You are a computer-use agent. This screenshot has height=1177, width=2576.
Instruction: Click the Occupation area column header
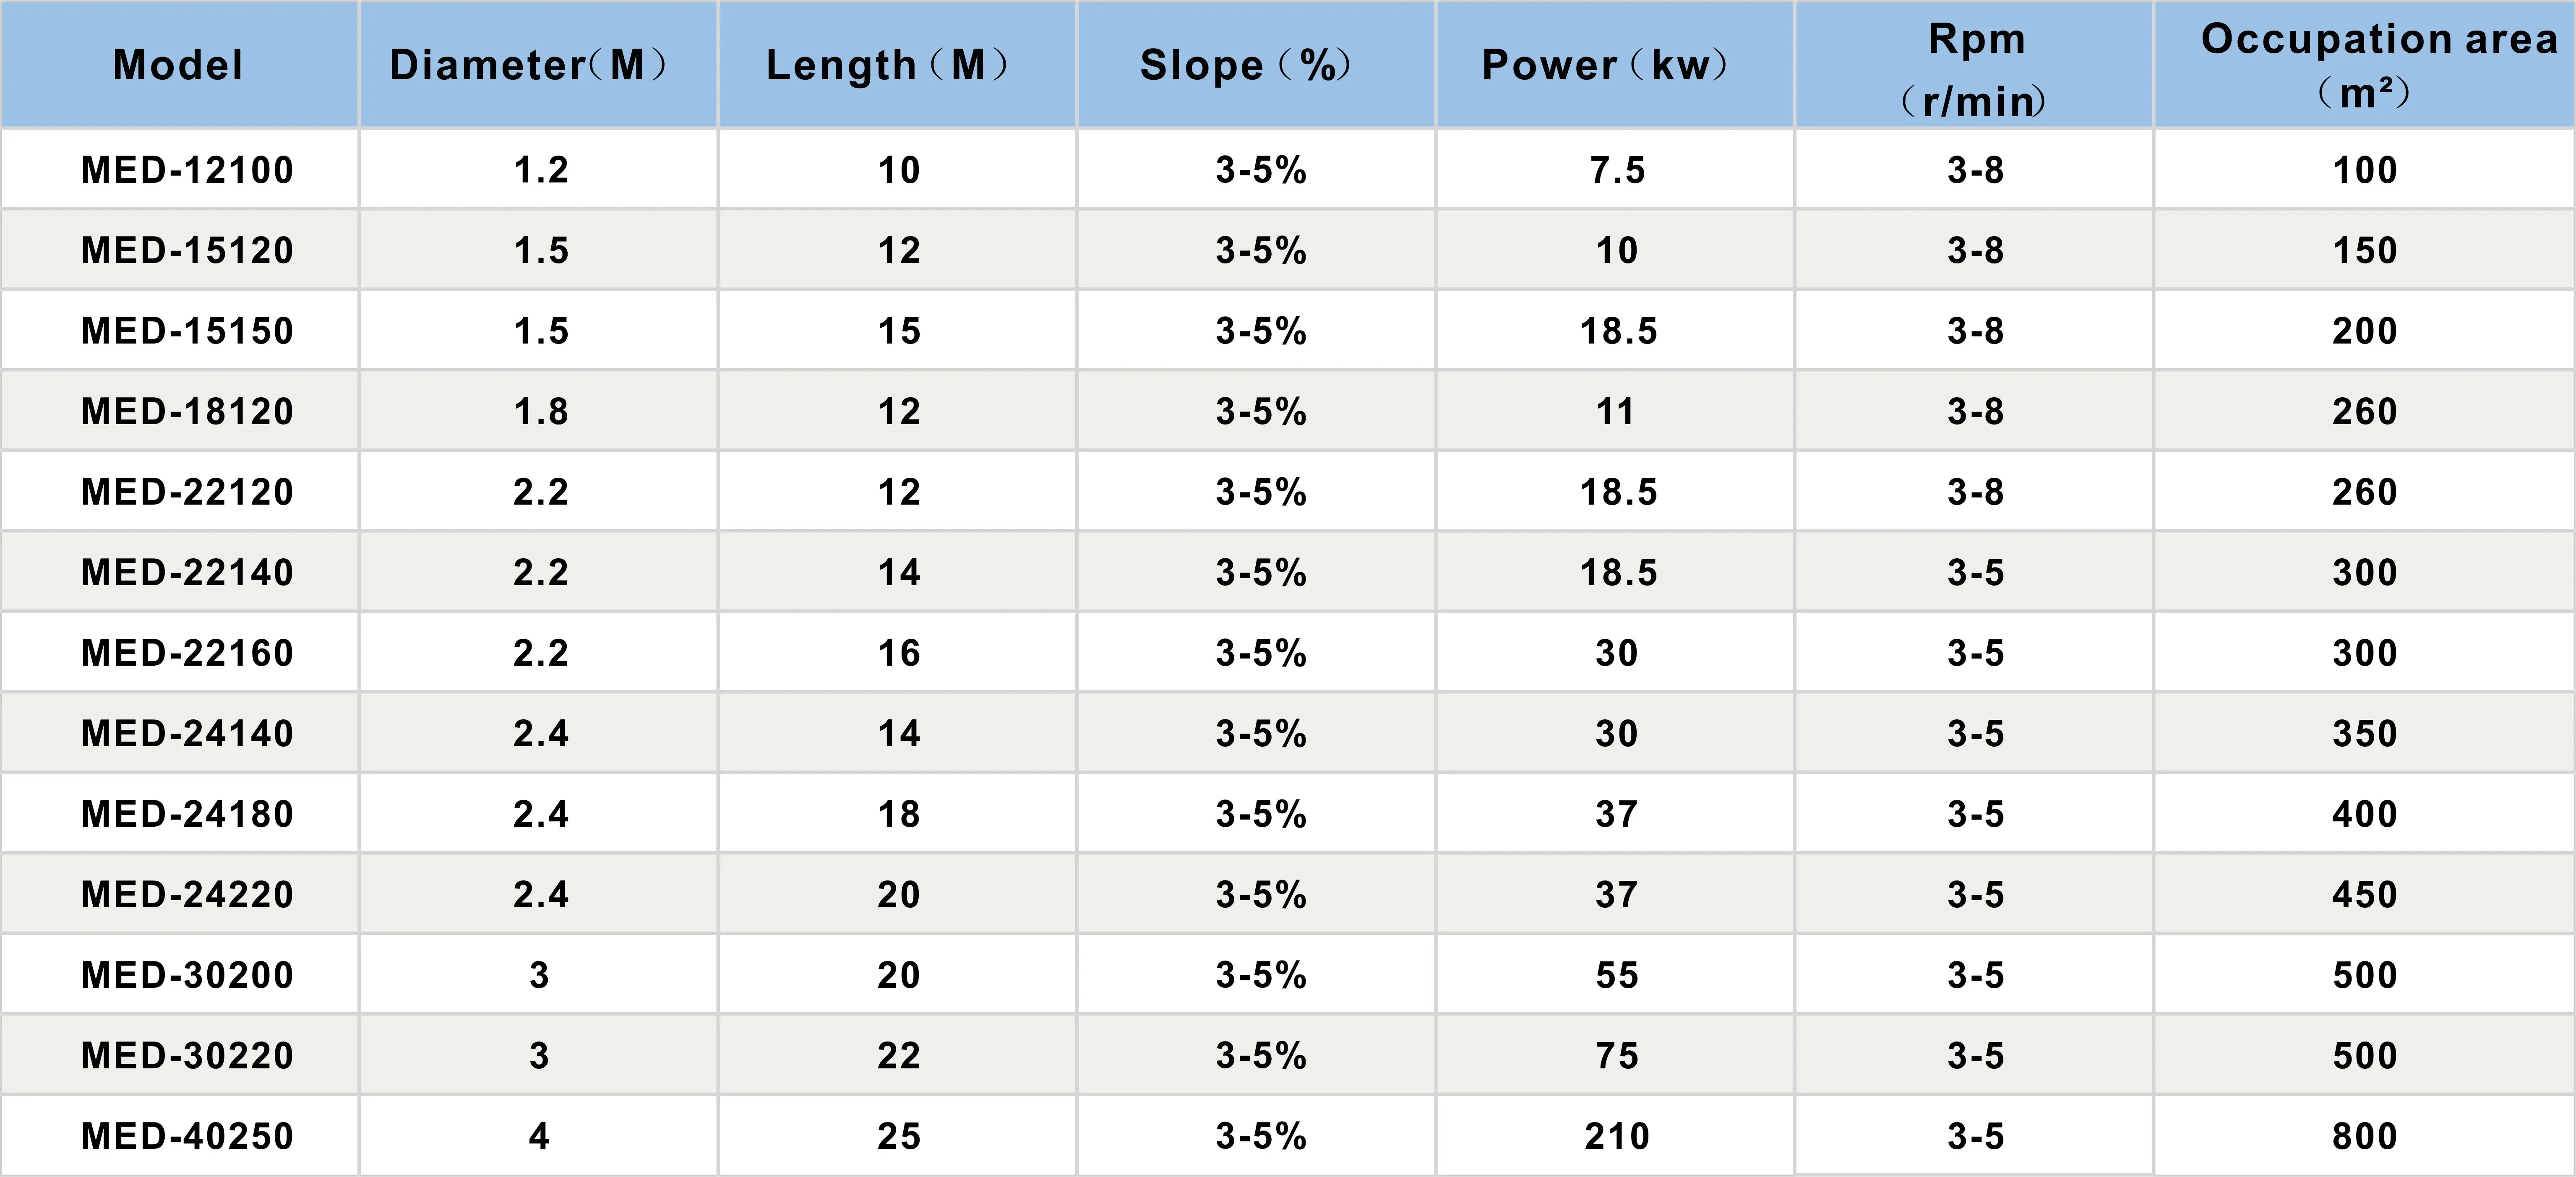pyautogui.click(x=2364, y=64)
